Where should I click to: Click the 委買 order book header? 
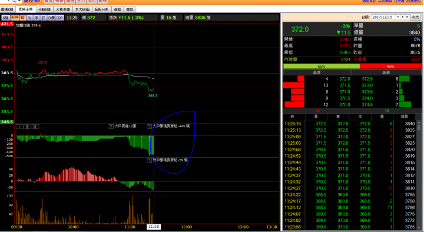317,72
